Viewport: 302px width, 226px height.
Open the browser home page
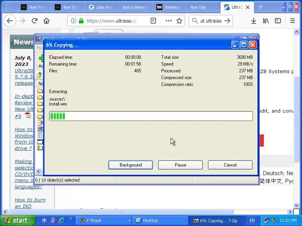coord(46,21)
